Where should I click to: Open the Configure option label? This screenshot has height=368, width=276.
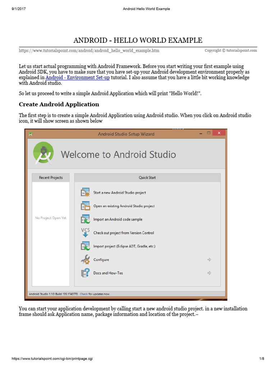point(101,259)
